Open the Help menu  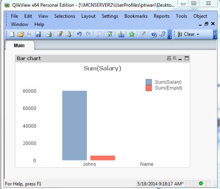(39, 24)
